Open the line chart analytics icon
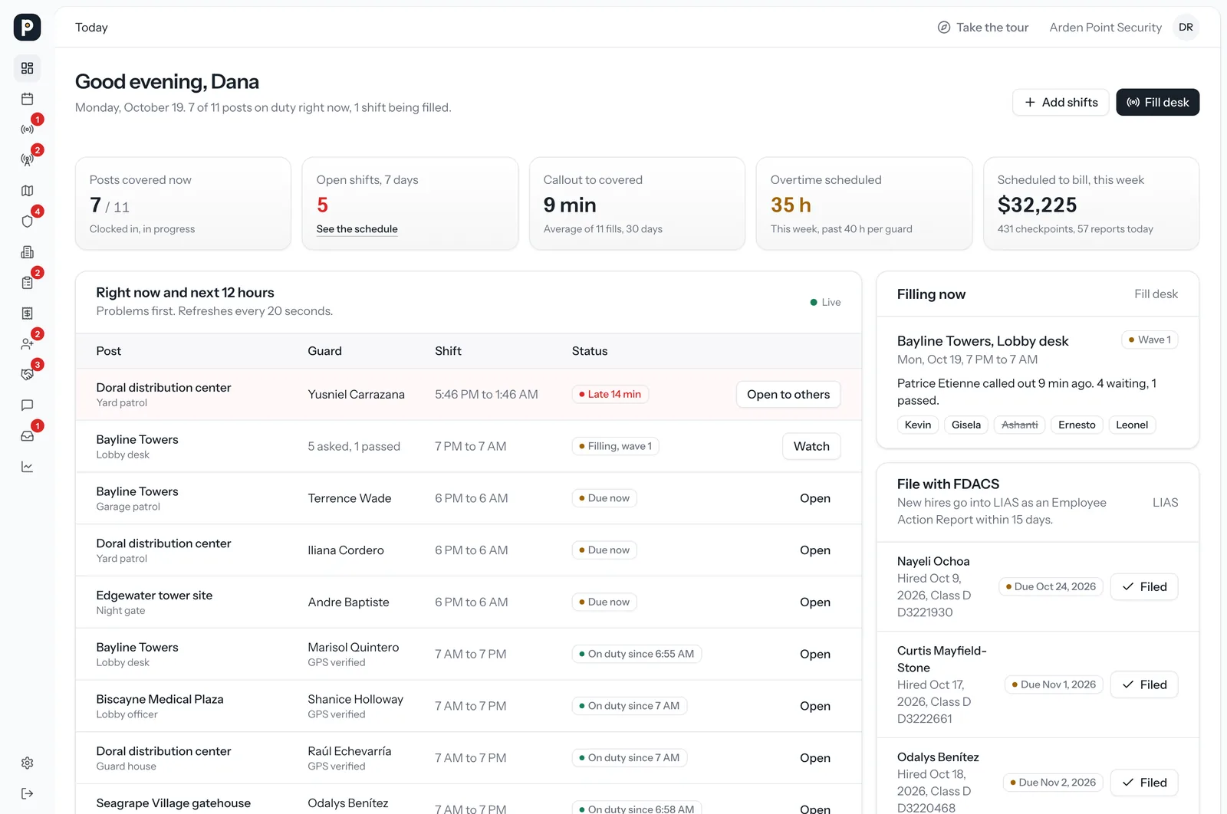The height and width of the screenshot is (814, 1227). click(x=27, y=467)
